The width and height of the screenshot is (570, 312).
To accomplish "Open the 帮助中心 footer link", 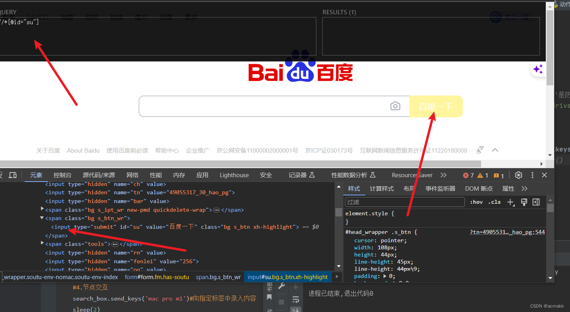I will click(x=167, y=151).
